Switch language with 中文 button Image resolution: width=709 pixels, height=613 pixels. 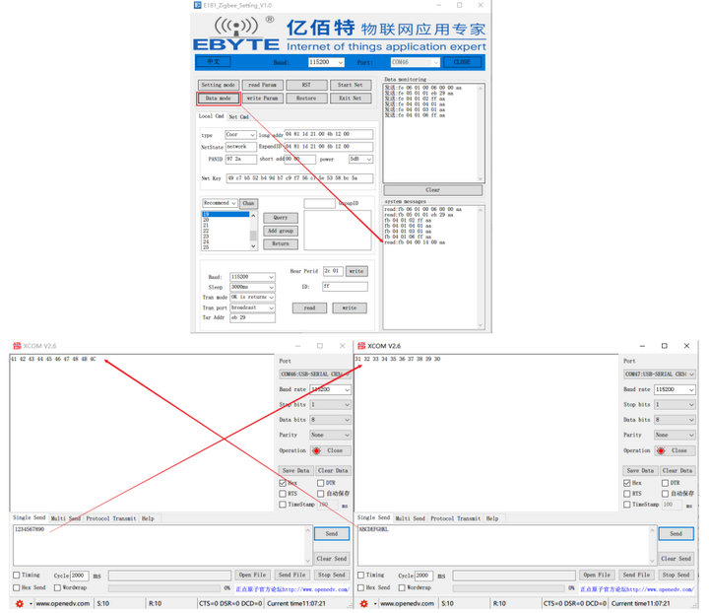point(213,61)
